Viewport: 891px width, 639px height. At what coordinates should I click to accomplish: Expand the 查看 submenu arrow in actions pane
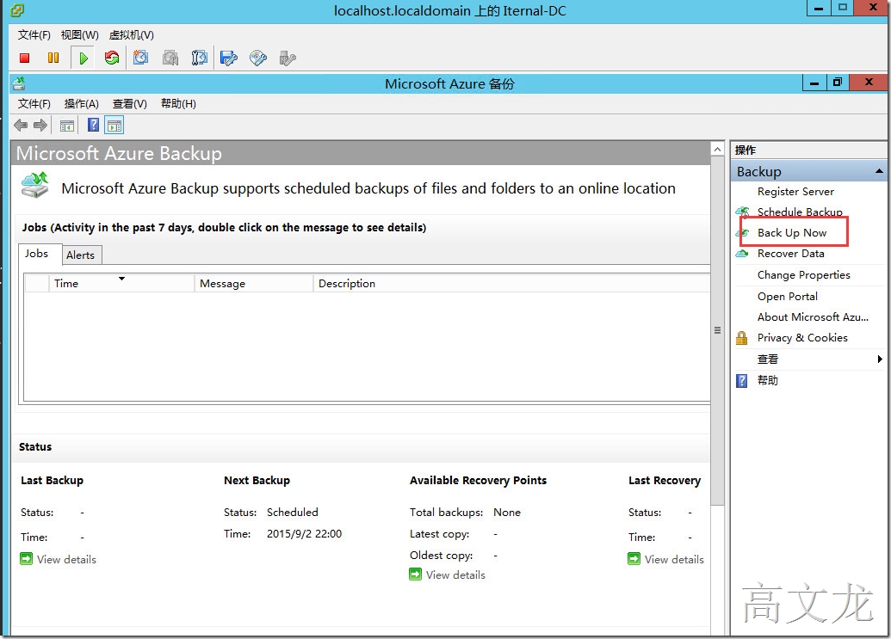pyautogui.click(x=880, y=359)
